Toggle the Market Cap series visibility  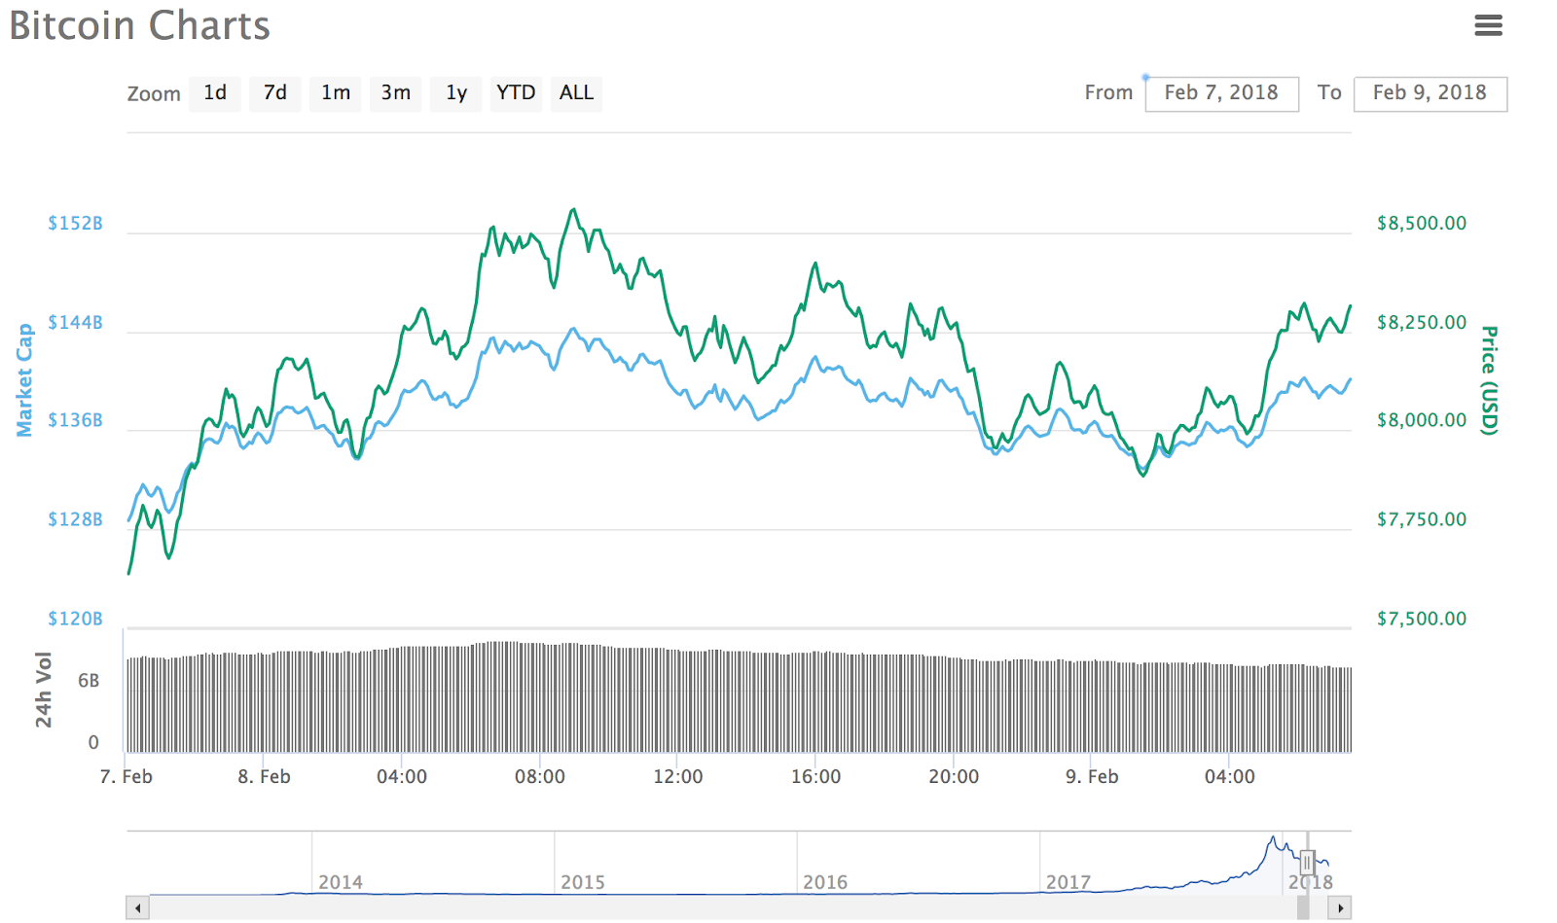point(26,379)
